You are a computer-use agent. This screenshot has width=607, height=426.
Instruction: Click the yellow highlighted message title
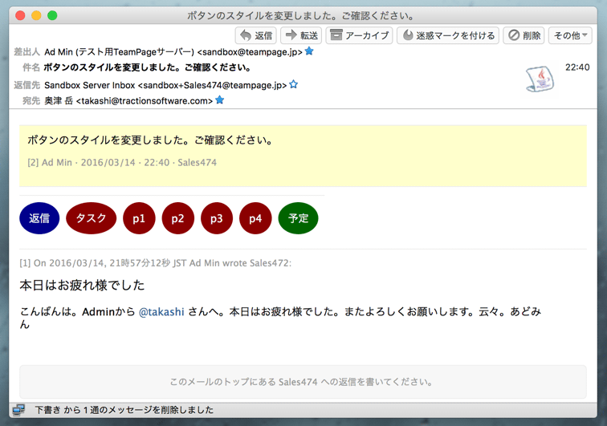150,140
